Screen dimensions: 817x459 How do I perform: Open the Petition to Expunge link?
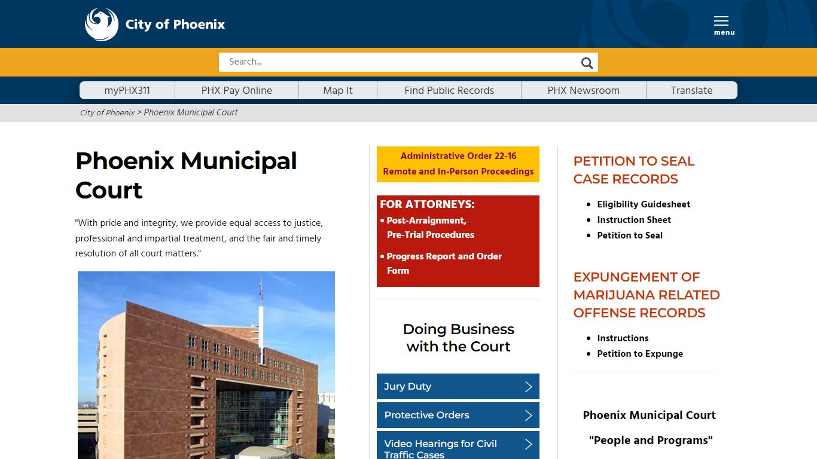(x=640, y=354)
